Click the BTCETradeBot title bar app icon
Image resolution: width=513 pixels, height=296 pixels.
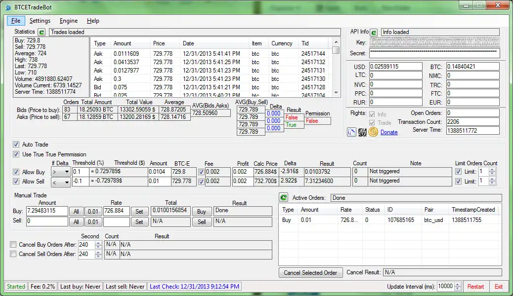[x=8, y=7]
